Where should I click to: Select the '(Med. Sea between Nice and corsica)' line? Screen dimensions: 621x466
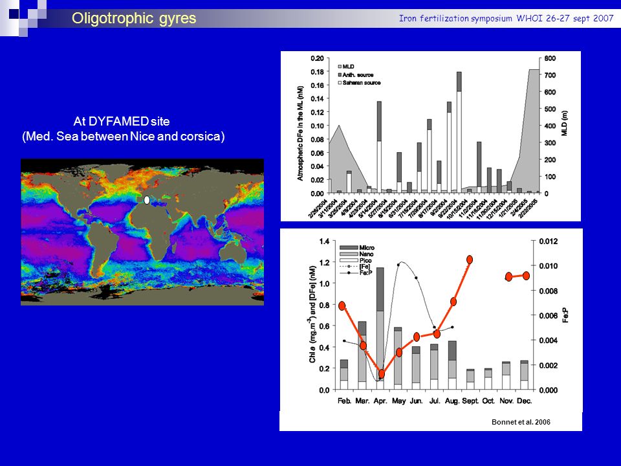click(x=123, y=137)
